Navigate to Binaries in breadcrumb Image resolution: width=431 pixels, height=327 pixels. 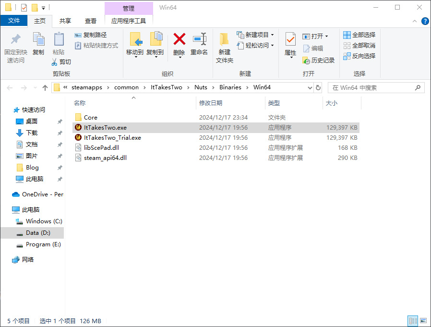[x=230, y=87]
